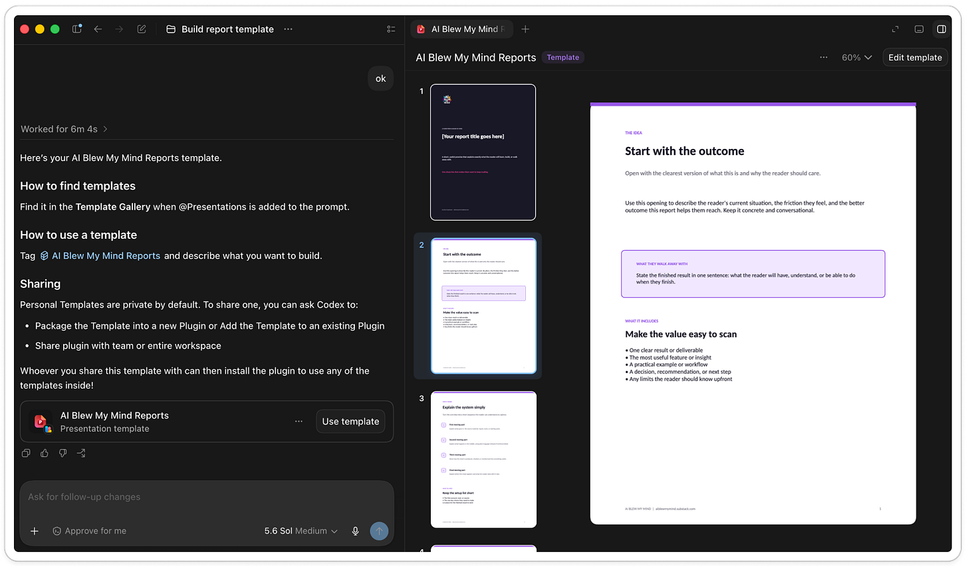The height and width of the screenshot is (566, 968).
Task: Expand the Worked for 6m 4s details
Action: pos(64,129)
